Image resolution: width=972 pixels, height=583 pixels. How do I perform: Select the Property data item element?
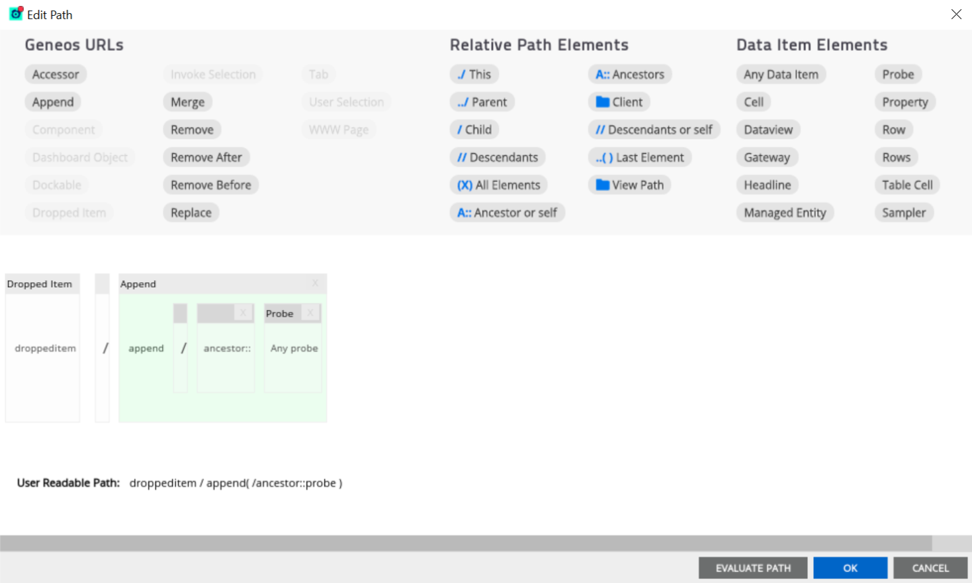(905, 102)
